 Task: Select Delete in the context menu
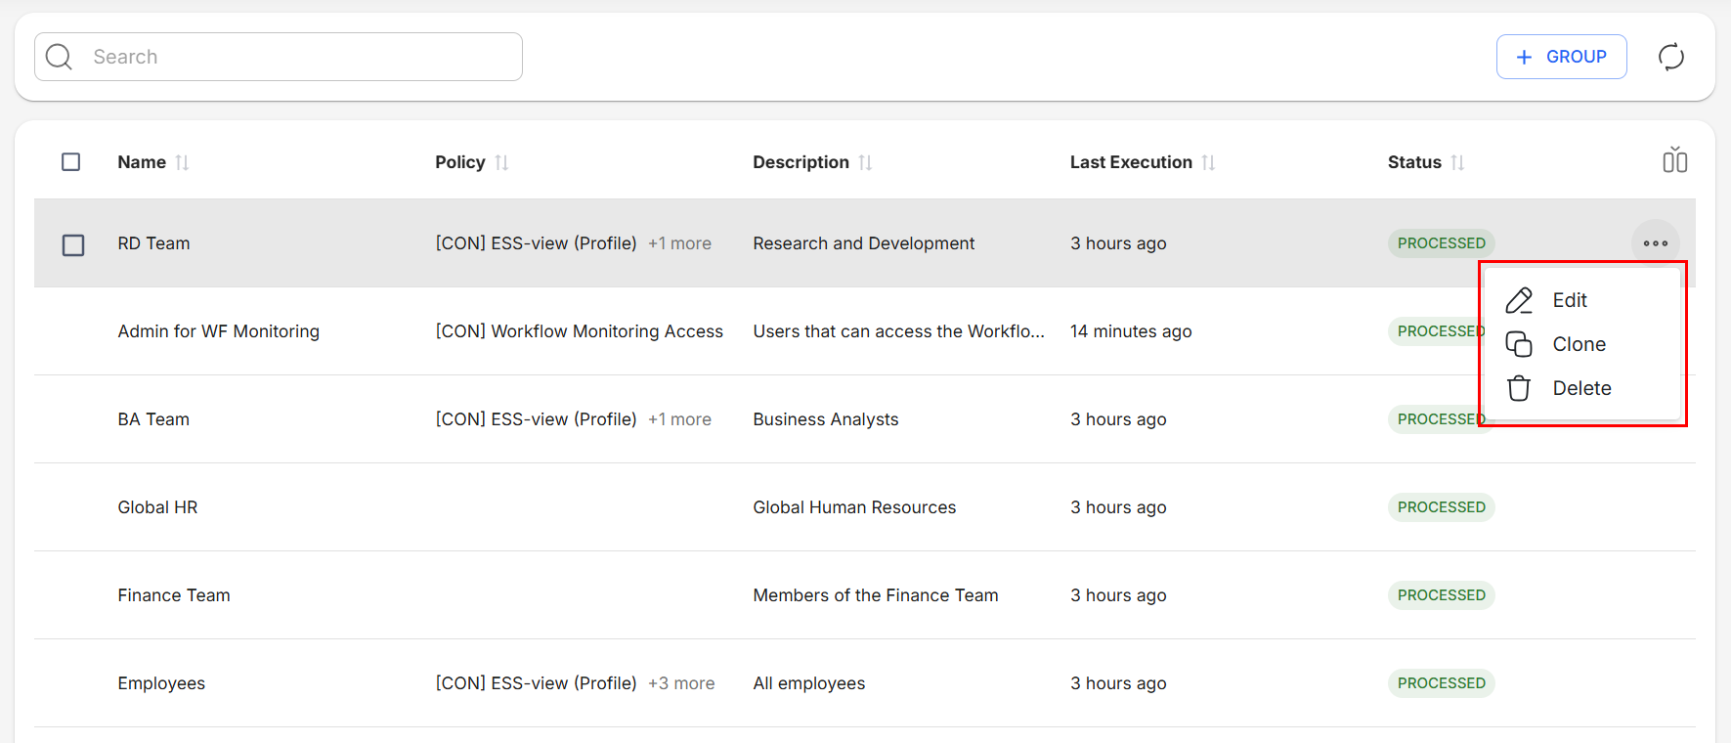pos(1580,388)
